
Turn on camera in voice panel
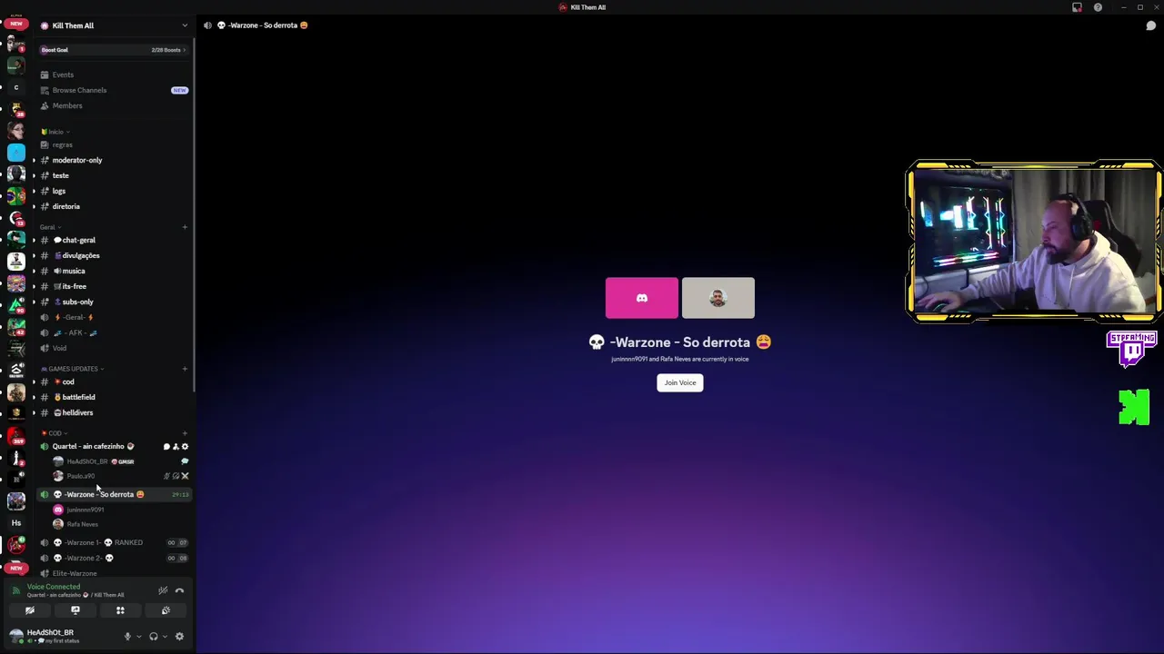pyautogui.click(x=30, y=610)
